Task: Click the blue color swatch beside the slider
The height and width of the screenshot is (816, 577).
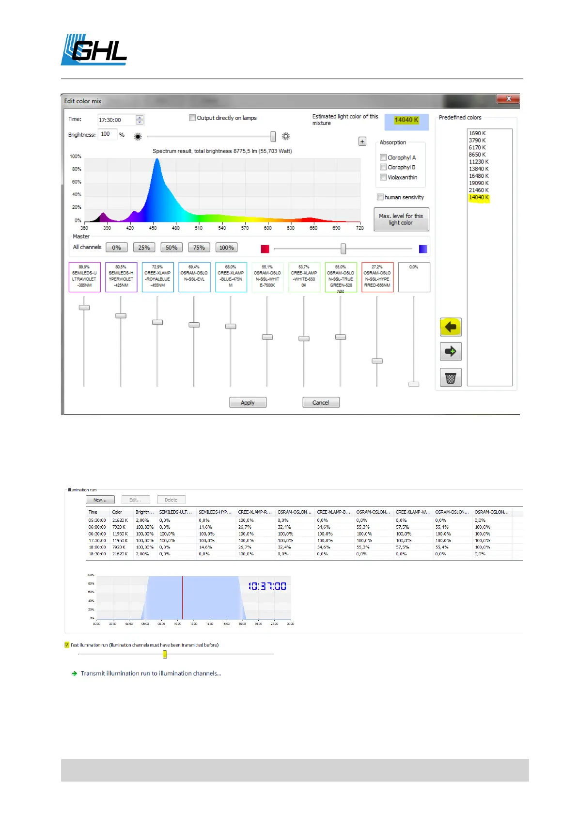Action: (x=423, y=249)
